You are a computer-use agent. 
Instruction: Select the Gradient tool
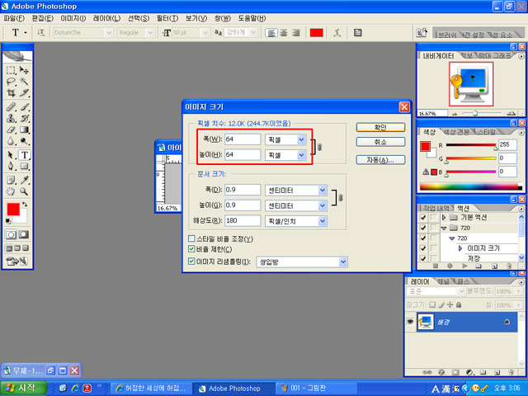point(24,130)
